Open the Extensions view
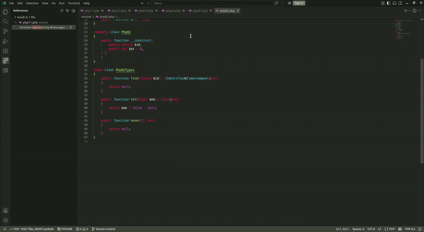 [x=5, y=51]
